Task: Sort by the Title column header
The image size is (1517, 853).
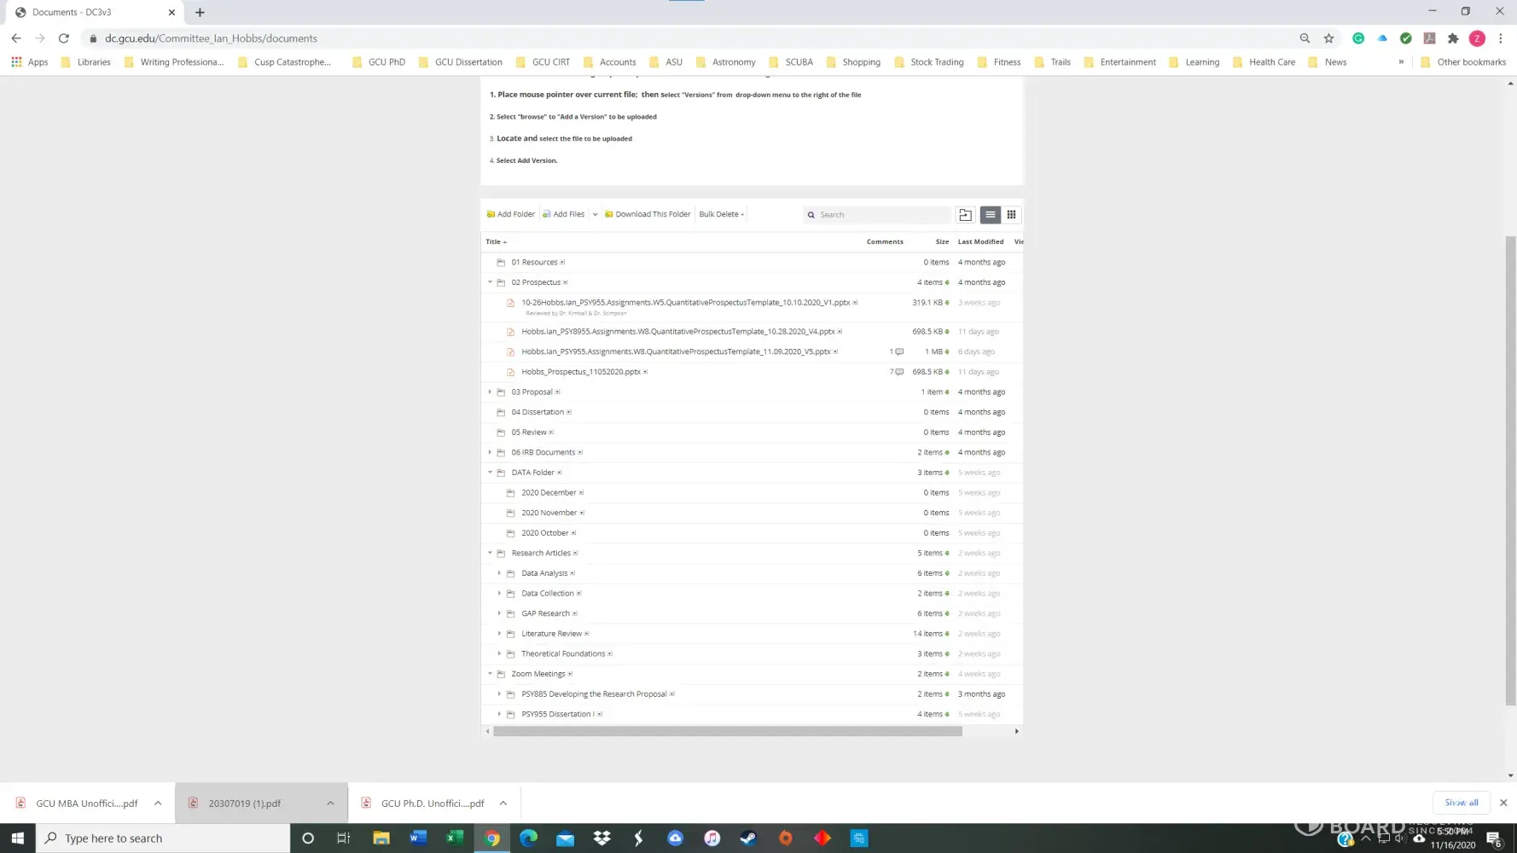Action: [x=496, y=241]
